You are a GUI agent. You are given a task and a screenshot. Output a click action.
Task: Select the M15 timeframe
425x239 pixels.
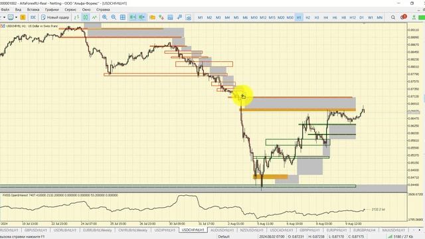click(x=272, y=17)
